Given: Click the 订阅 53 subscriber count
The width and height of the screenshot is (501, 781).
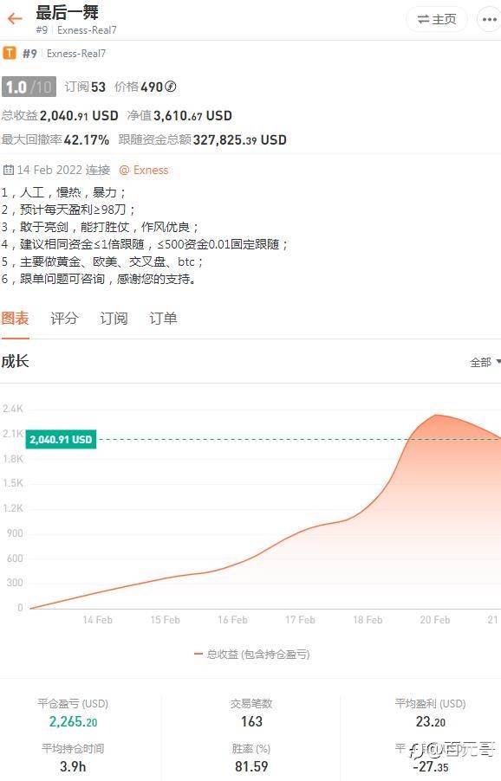Looking at the screenshot, I should coord(85,87).
